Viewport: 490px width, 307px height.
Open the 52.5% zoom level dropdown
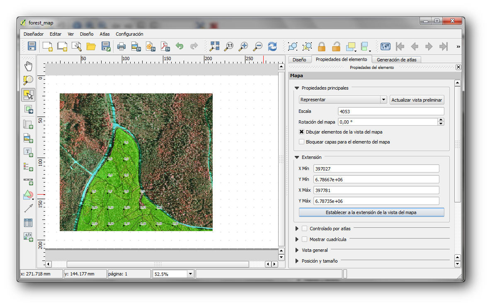pyautogui.click(x=190, y=274)
